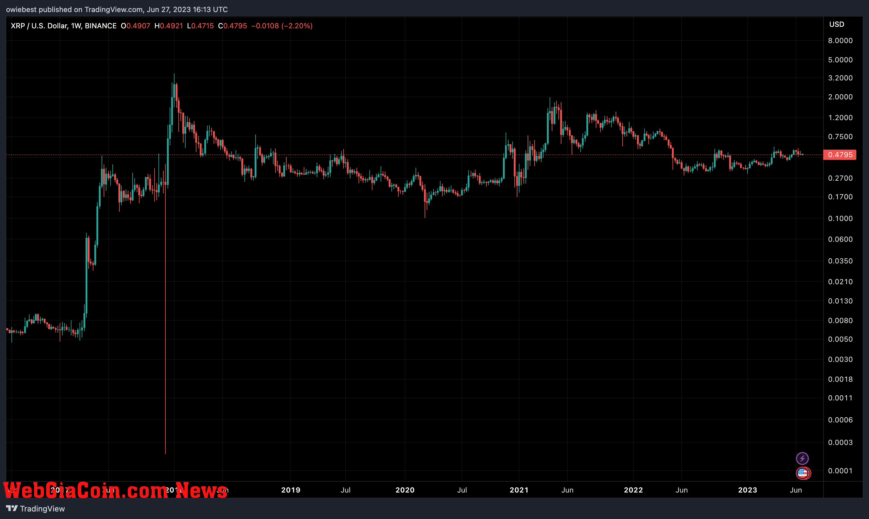Click the published-on-TradingView.com header text
This screenshot has height=519, width=869.
tap(117, 9)
